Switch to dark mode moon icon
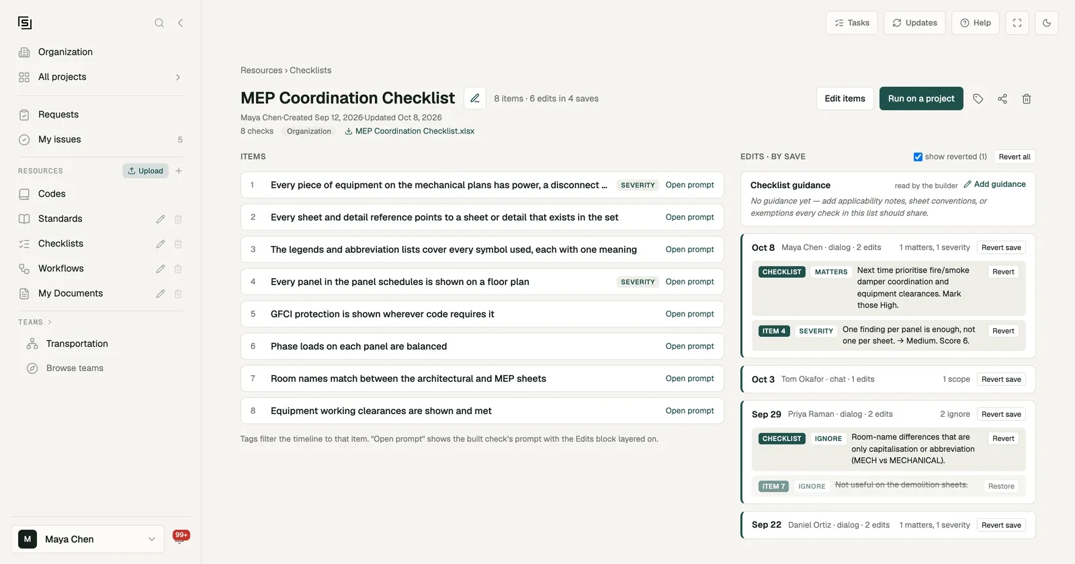This screenshot has width=1075, height=564. pyautogui.click(x=1047, y=23)
